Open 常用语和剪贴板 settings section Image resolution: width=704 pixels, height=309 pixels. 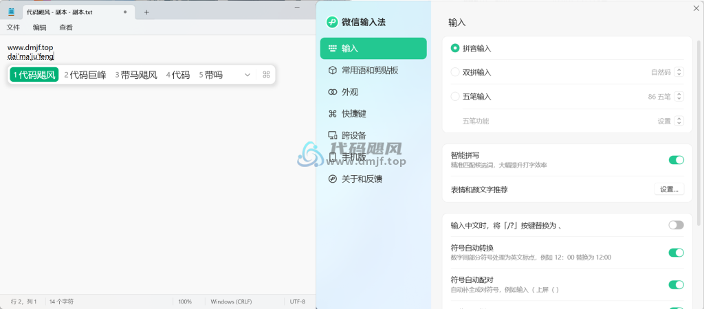373,71
